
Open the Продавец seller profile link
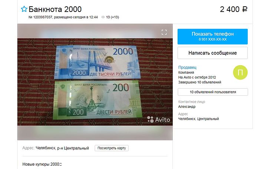tap(187, 67)
